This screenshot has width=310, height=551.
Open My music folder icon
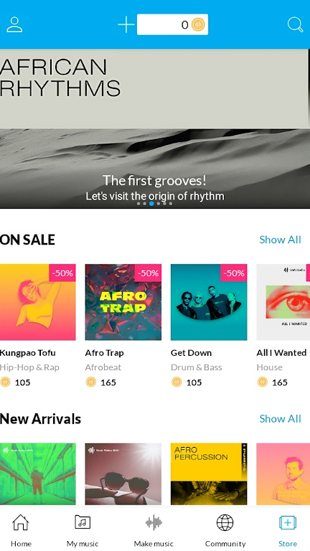pos(83,522)
